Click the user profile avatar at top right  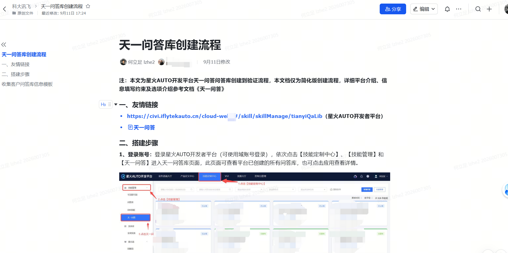[506, 9]
